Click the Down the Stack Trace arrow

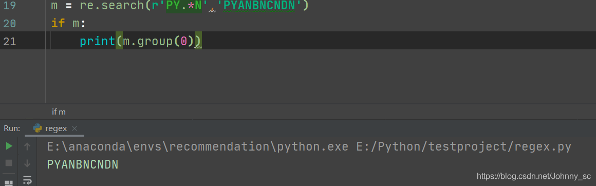click(27, 163)
